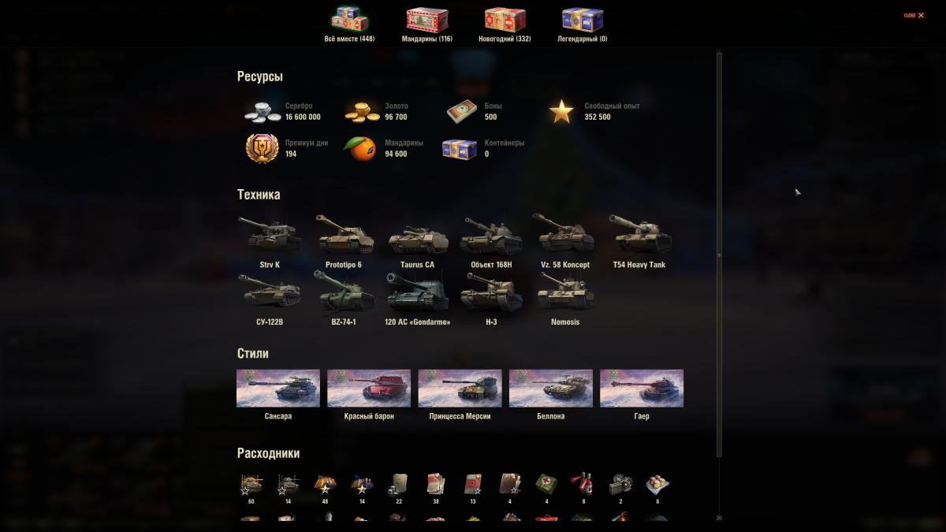
Task: Click the Ресурсы section heading
Action: click(x=260, y=76)
